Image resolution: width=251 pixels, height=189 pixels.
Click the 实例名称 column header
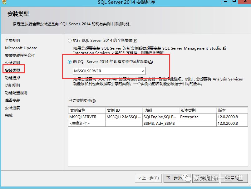[x=87, y=110]
